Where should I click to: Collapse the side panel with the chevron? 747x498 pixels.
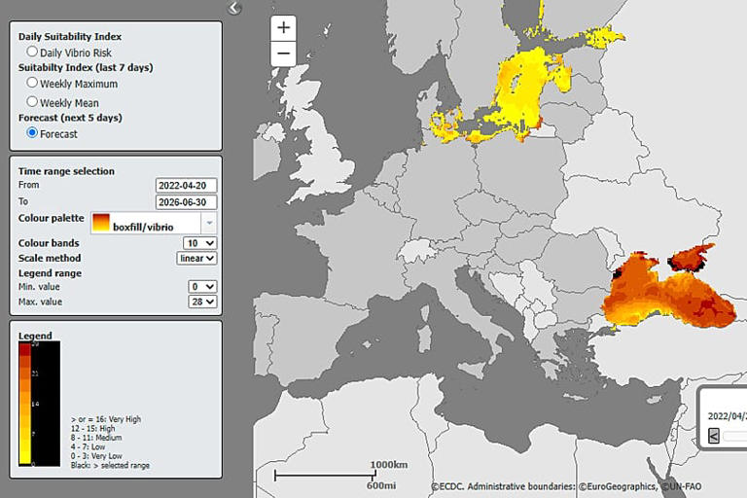(x=234, y=8)
